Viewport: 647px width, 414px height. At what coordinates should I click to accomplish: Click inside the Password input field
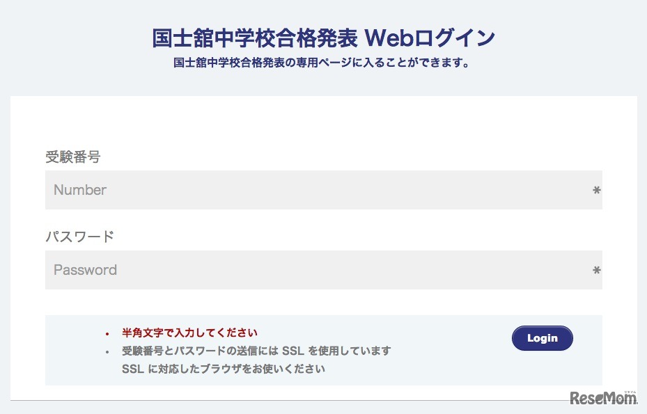(323, 270)
